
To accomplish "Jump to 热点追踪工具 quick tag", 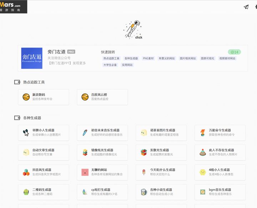I will pos(111,58).
